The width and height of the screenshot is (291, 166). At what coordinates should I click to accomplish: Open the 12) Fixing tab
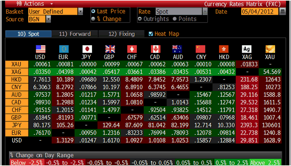click(121, 34)
